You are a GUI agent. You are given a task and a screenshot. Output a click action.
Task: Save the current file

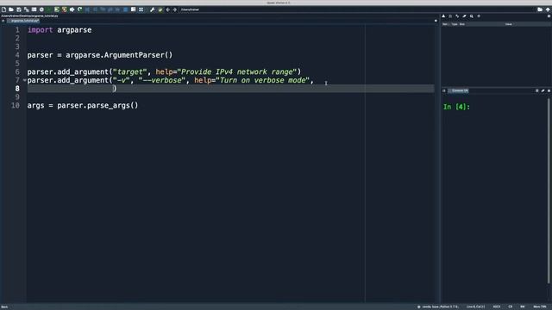pos(19,9)
